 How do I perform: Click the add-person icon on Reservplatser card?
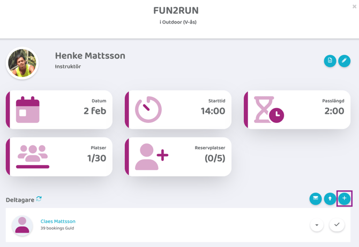click(151, 157)
